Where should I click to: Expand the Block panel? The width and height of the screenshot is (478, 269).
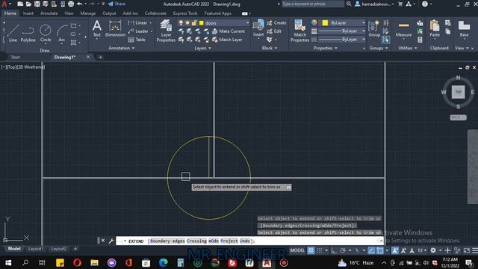270,48
